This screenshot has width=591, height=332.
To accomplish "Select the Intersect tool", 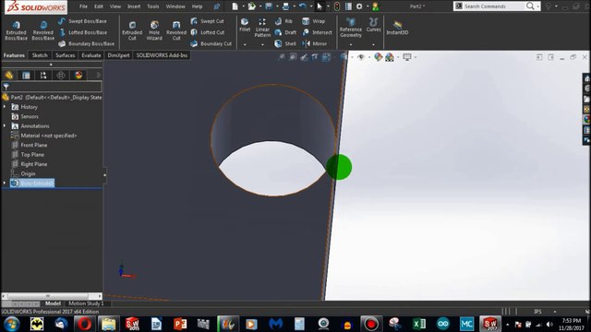I will [317, 32].
